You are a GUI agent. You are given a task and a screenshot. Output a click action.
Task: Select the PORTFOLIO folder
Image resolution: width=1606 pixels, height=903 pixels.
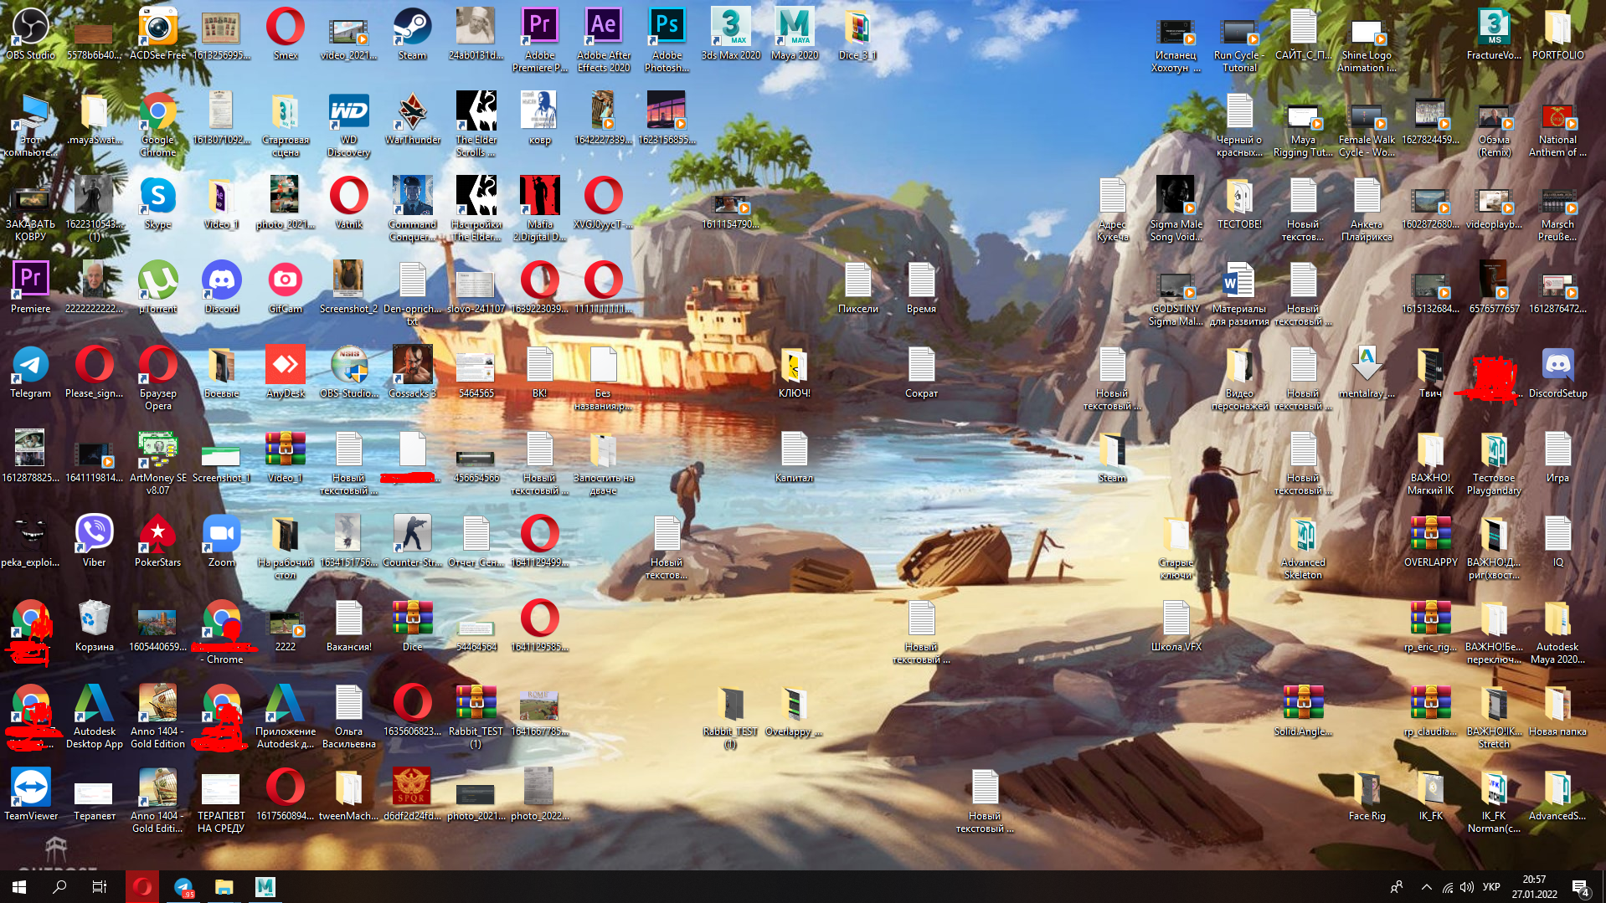coord(1557,33)
